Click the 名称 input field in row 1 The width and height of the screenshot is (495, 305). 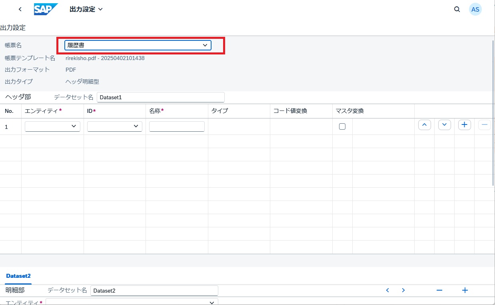click(x=177, y=126)
